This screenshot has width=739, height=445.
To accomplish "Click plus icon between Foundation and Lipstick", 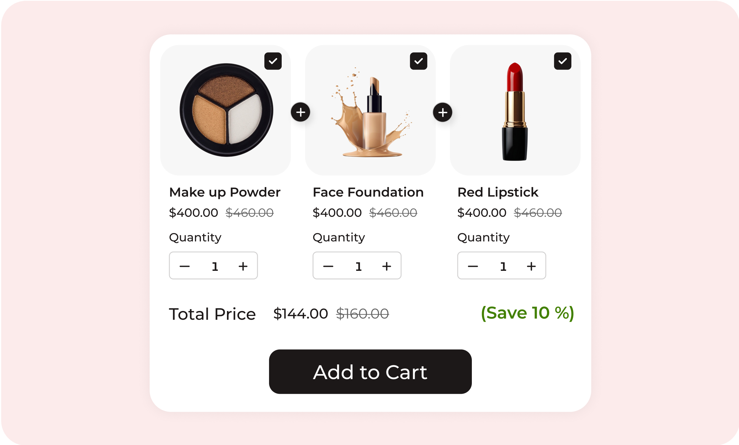I will [442, 112].
